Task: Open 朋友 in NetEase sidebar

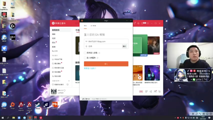Action: (54, 43)
